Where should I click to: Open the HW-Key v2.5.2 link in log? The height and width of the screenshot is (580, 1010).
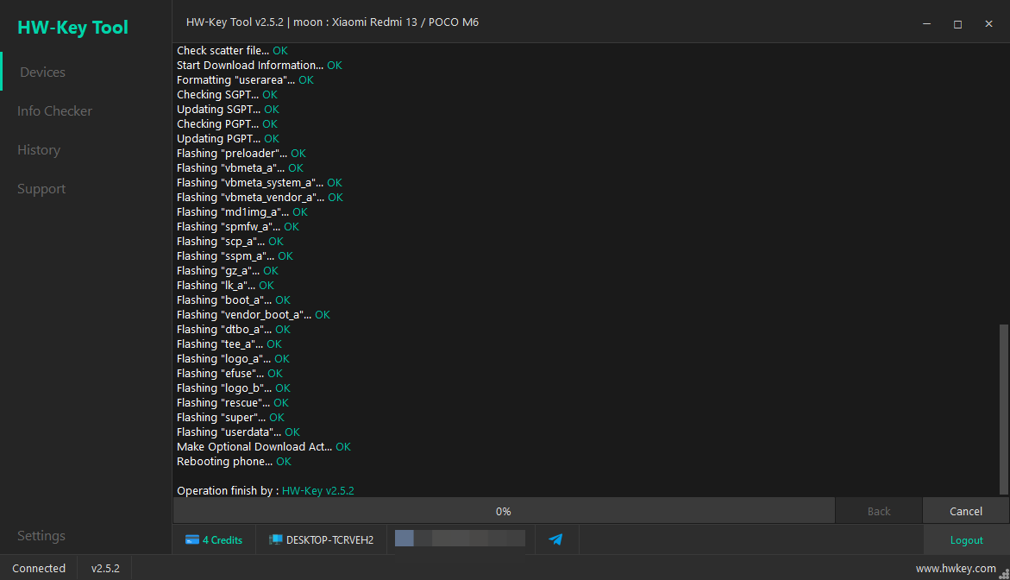[318, 490]
